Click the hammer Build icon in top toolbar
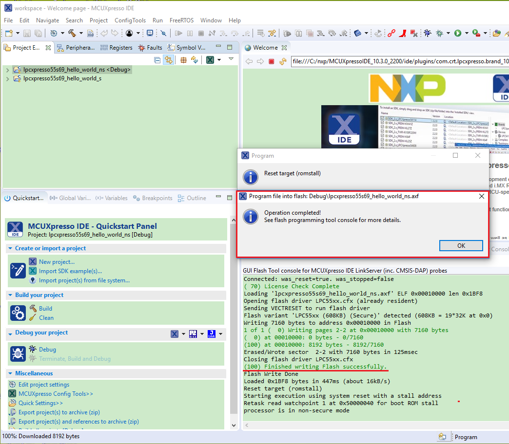Image resolution: width=509 pixels, height=444 pixels. point(72,33)
